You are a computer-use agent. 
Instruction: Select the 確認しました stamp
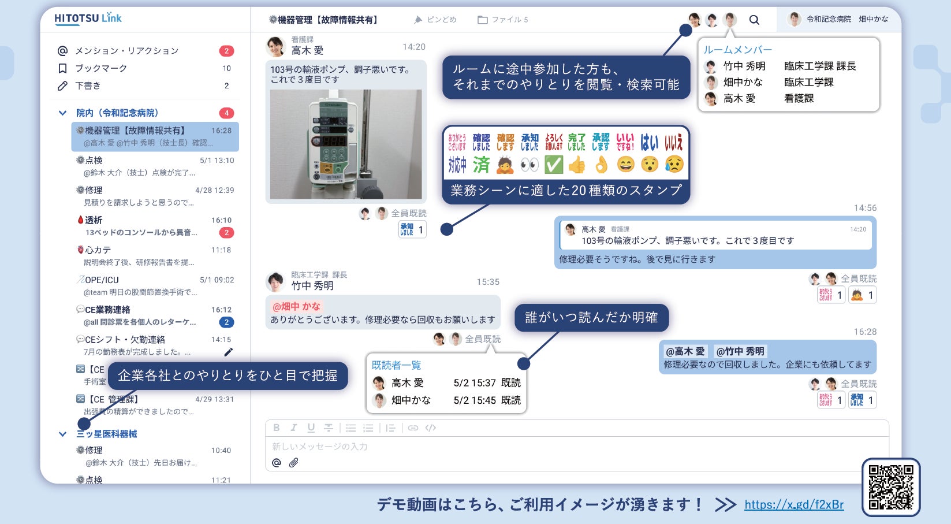tap(481, 142)
